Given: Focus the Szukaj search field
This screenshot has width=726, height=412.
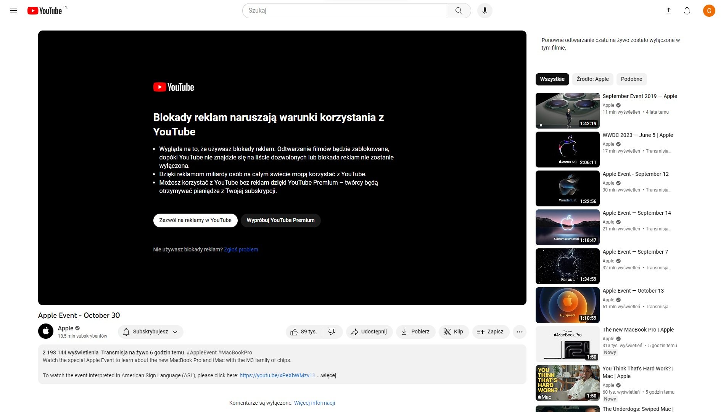Looking at the screenshot, I should click(x=344, y=11).
